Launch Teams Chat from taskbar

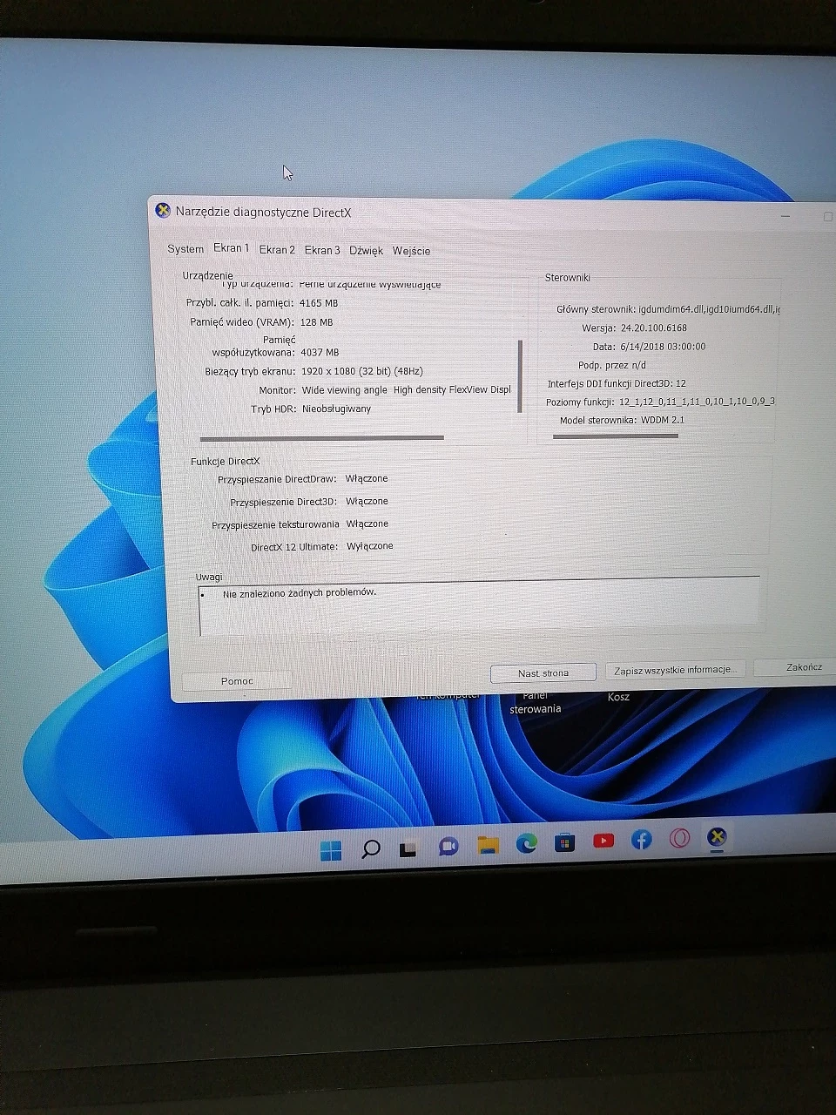tap(447, 848)
